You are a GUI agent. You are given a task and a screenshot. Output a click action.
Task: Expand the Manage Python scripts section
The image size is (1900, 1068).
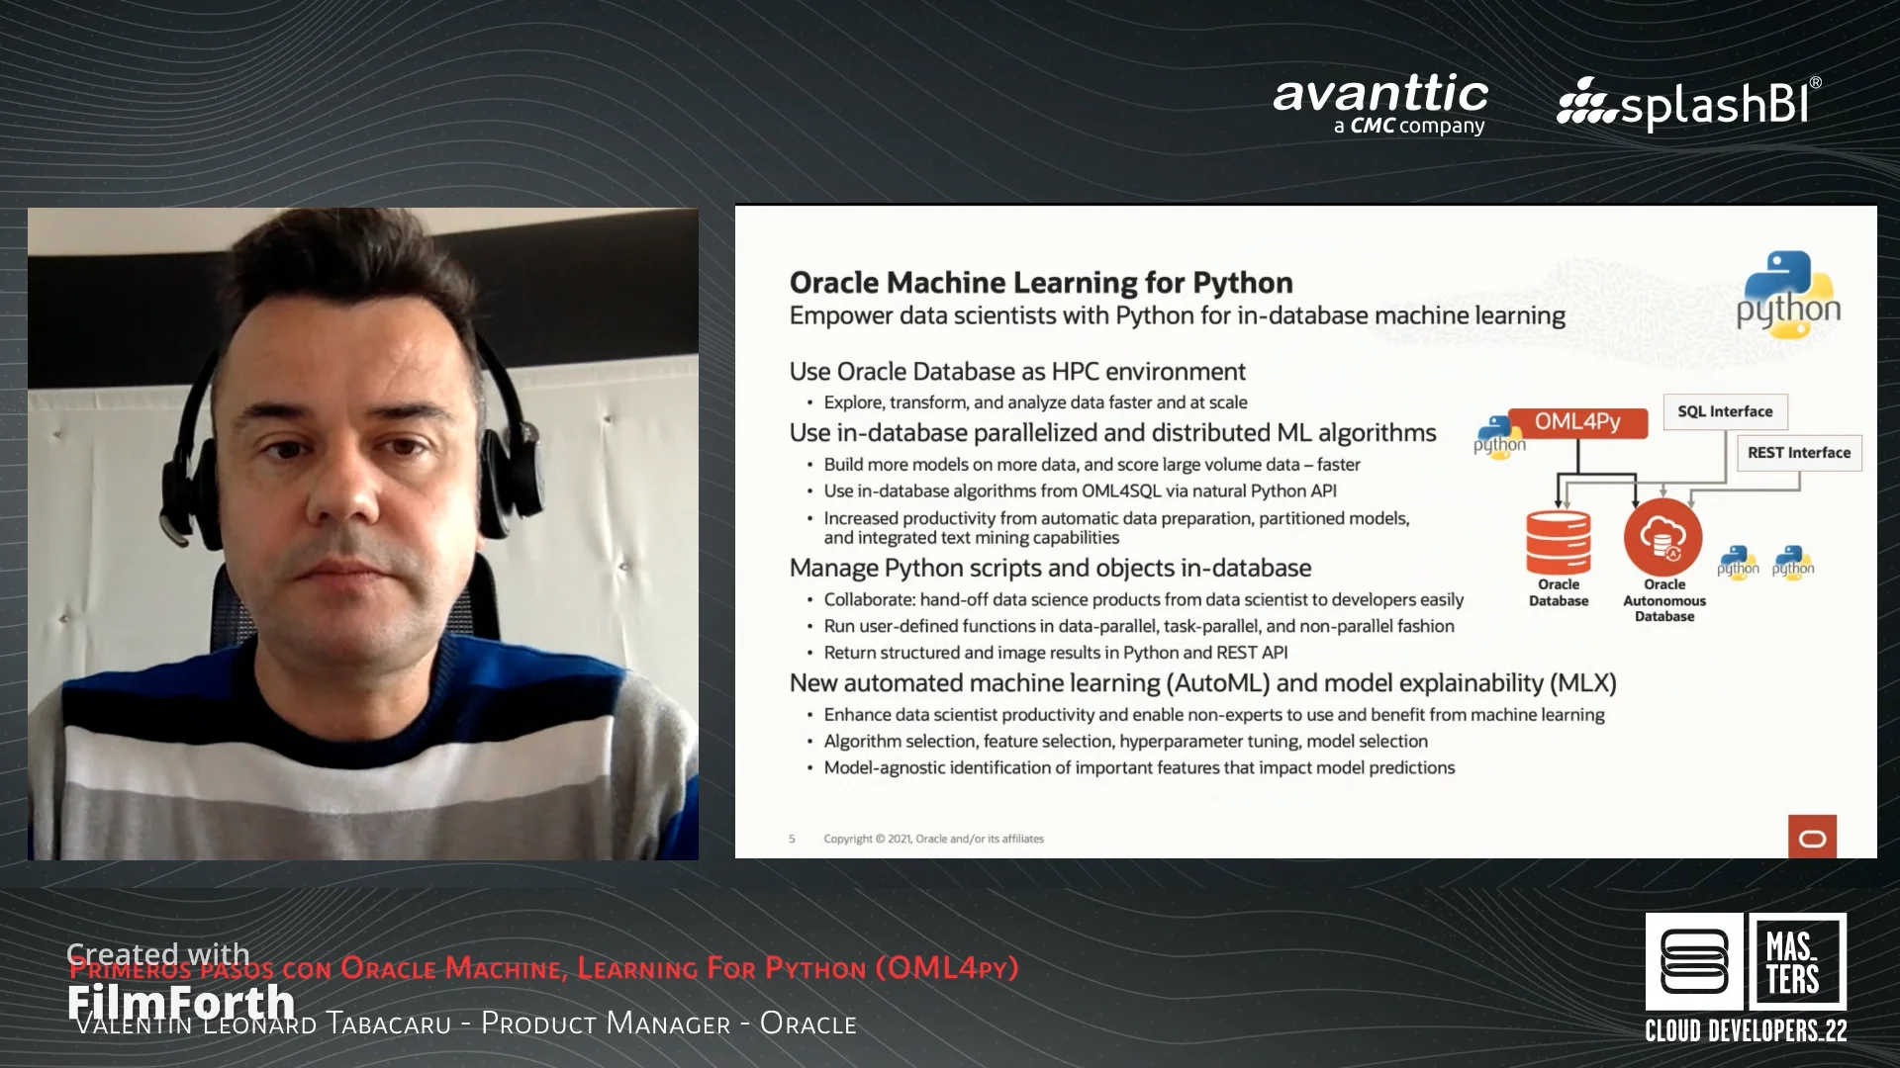(x=1049, y=568)
